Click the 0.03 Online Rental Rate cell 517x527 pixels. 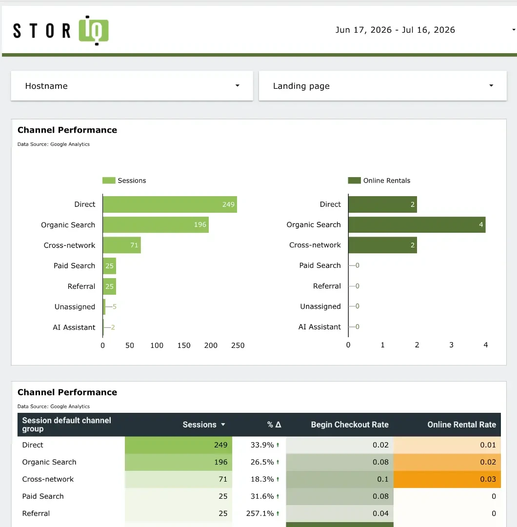[x=447, y=479]
